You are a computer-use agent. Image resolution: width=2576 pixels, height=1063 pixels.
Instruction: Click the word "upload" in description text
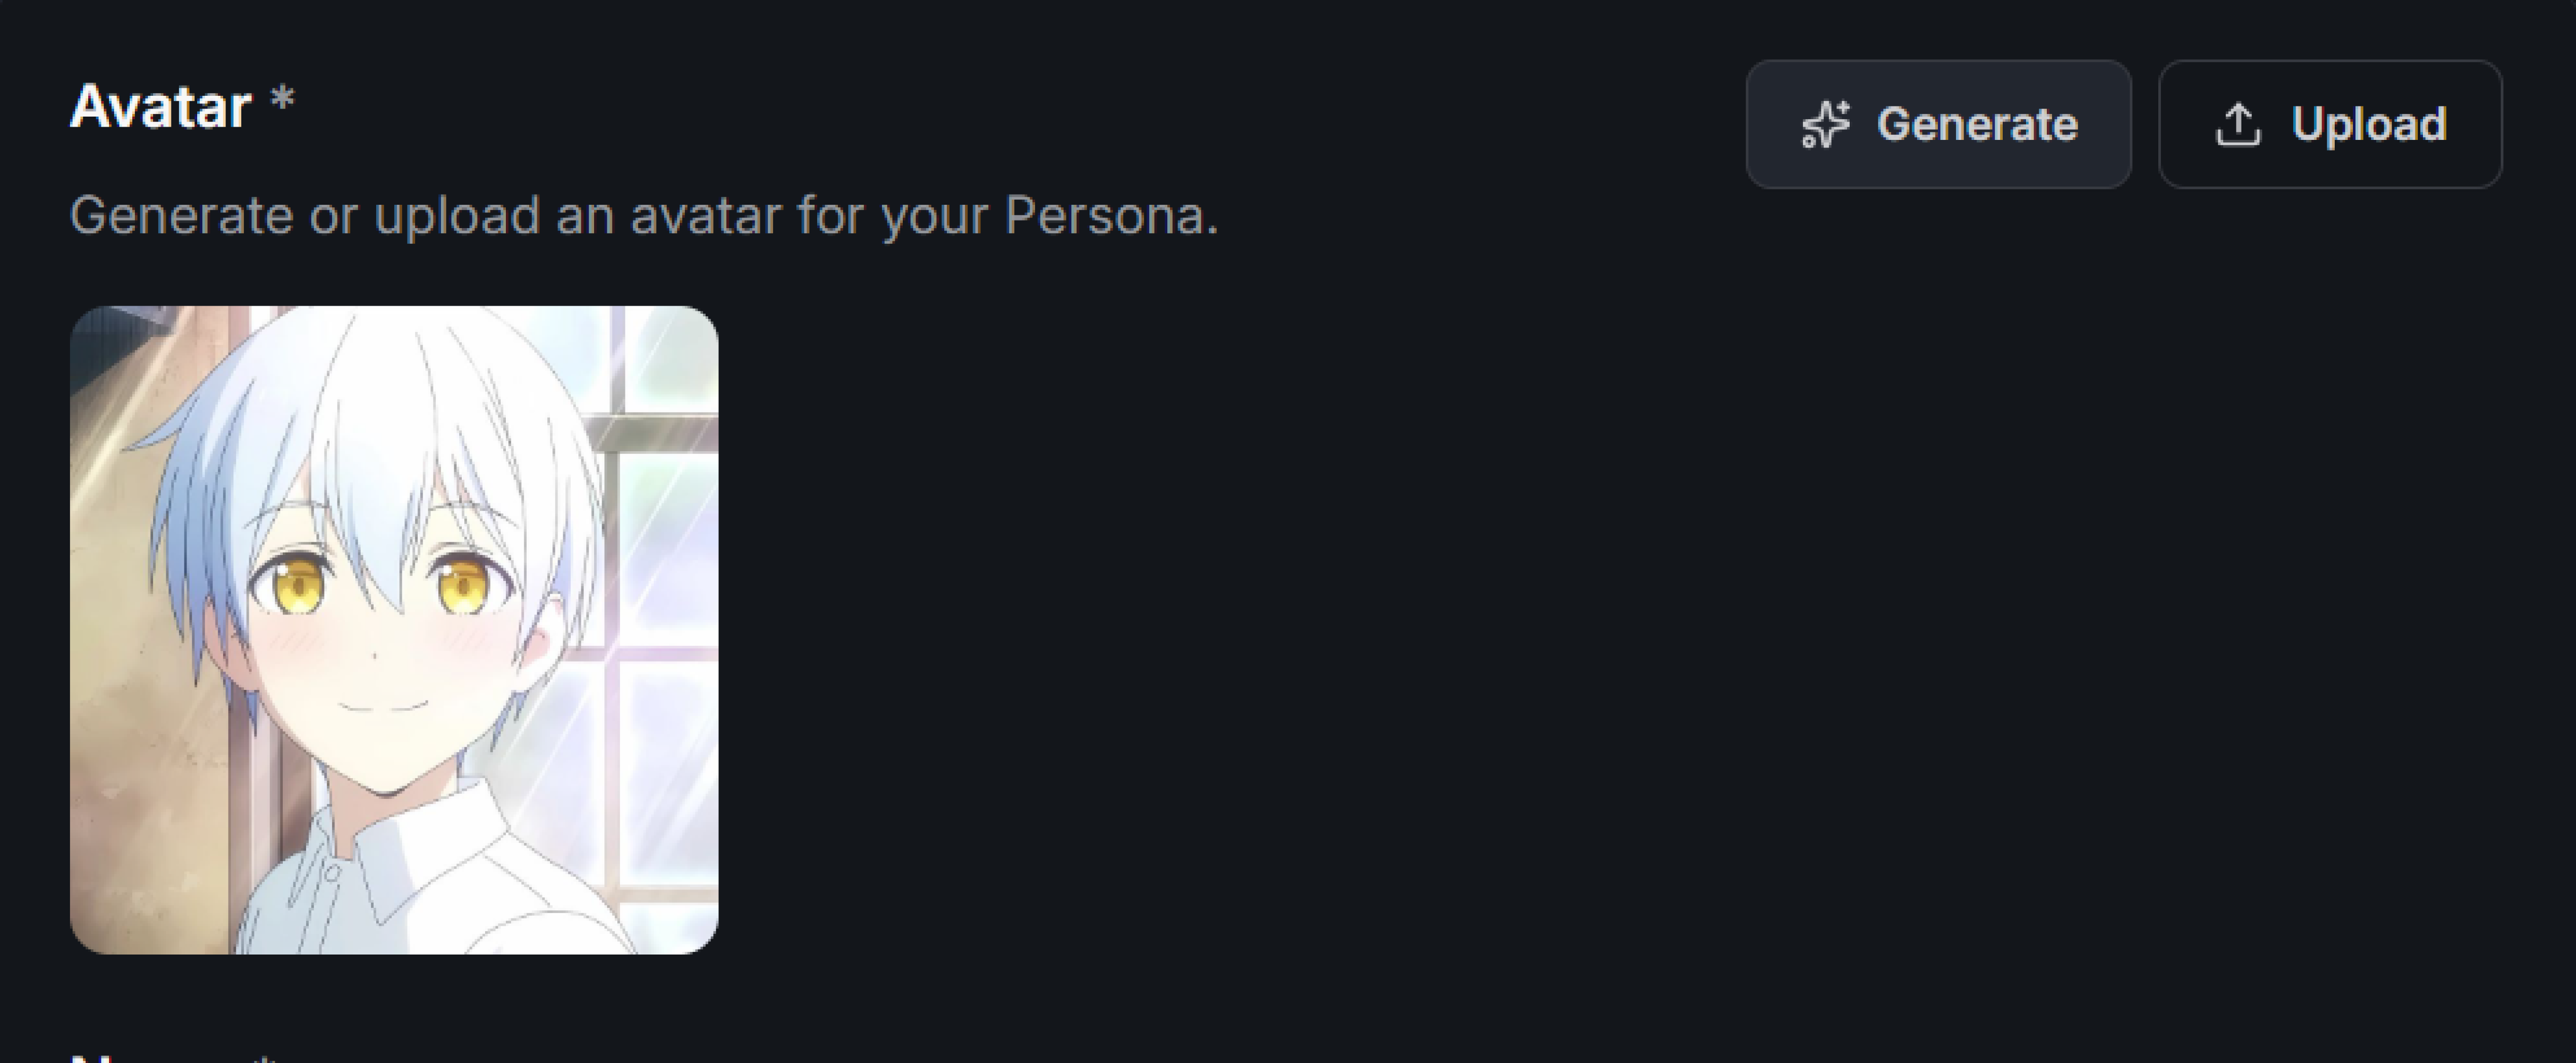pyautogui.click(x=457, y=215)
